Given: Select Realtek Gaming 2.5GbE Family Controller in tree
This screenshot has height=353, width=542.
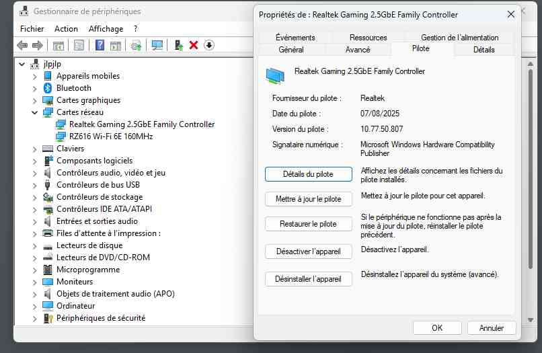Looking at the screenshot, I should click(x=142, y=124).
